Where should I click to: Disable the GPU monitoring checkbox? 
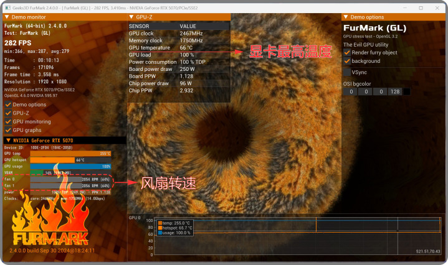coord(8,122)
